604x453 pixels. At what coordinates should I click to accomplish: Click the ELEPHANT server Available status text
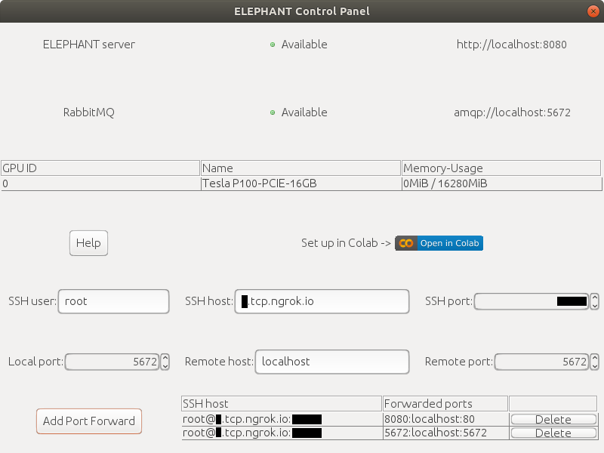304,45
